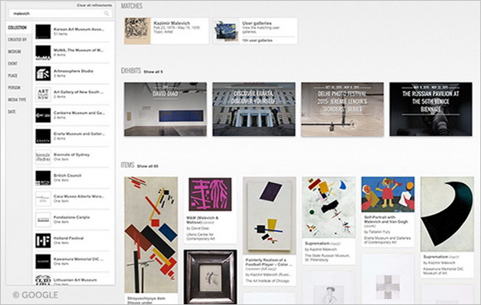Screen dimensions: 481x305
Task: Click the Kawamura Memorial DIC logo
Action: pyautogui.click(x=43, y=262)
